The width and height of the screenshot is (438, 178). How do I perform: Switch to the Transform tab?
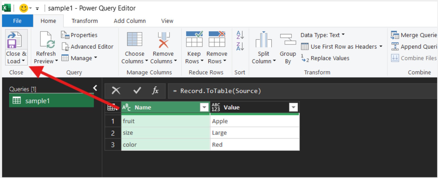(85, 21)
